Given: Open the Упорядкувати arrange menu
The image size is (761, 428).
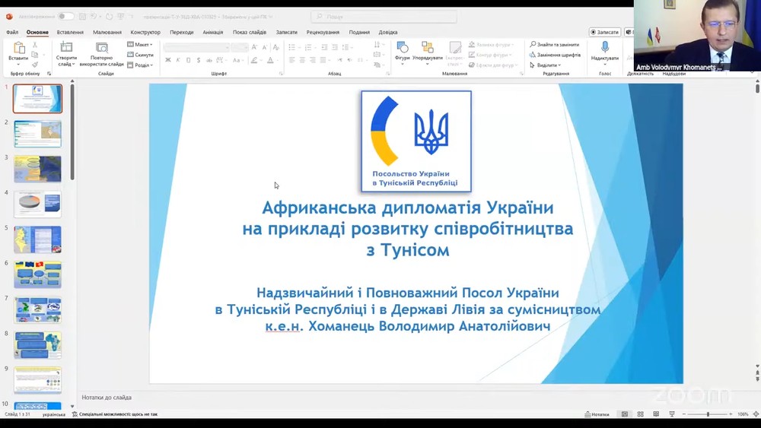Looking at the screenshot, I should (428, 52).
